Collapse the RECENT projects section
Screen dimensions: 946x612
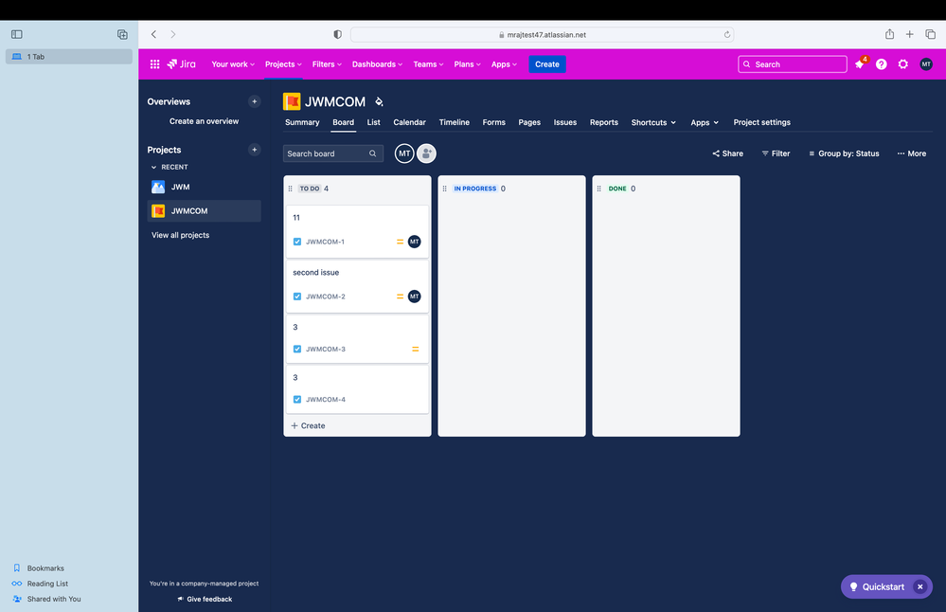click(153, 167)
